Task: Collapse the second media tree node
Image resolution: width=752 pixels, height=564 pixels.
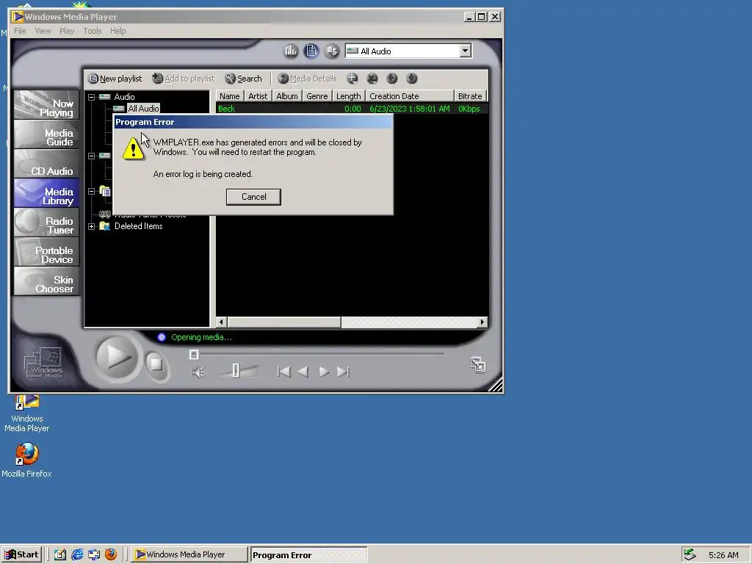Action: [91, 156]
